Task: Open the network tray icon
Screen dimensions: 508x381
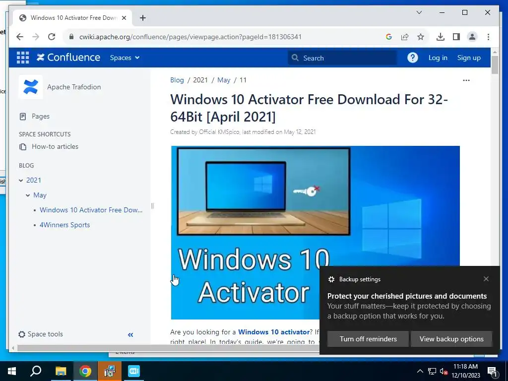Action: 432,371
